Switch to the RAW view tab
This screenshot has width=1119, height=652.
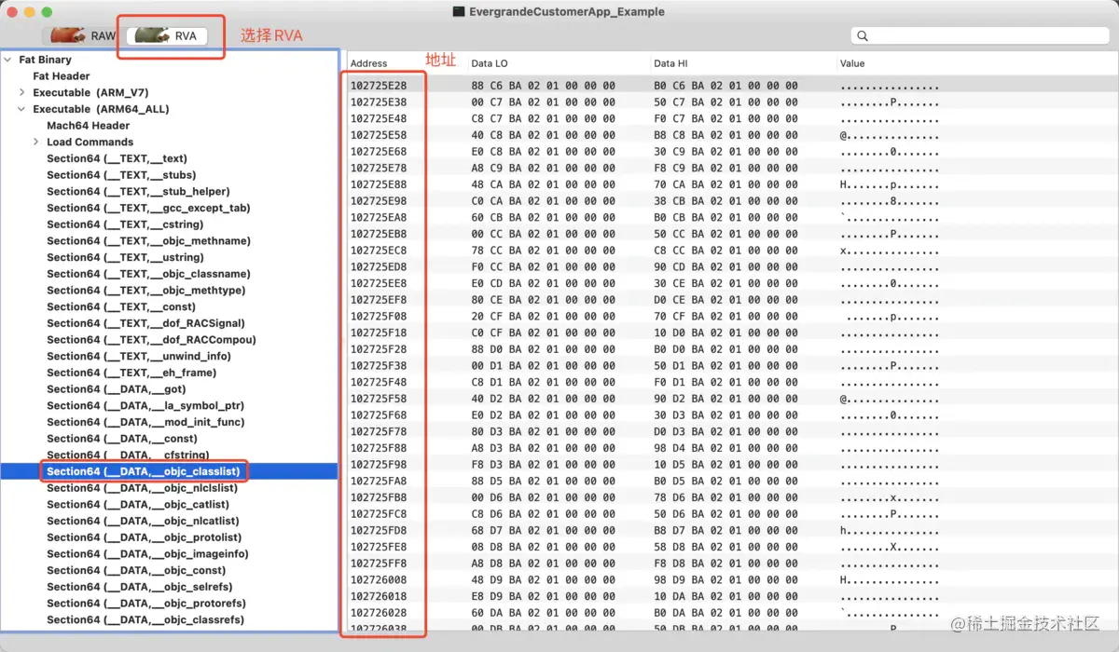pyautogui.click(x=84, y=35)
